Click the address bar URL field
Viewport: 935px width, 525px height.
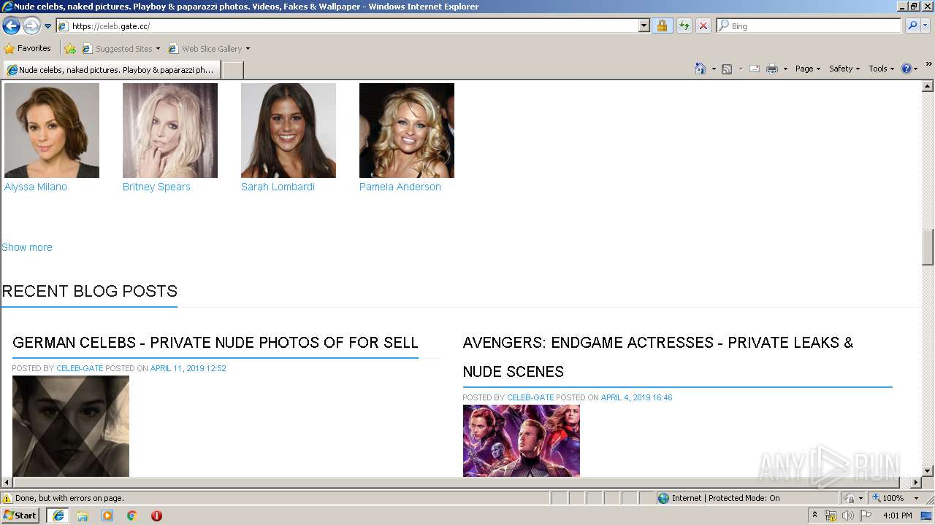point(348,26)
